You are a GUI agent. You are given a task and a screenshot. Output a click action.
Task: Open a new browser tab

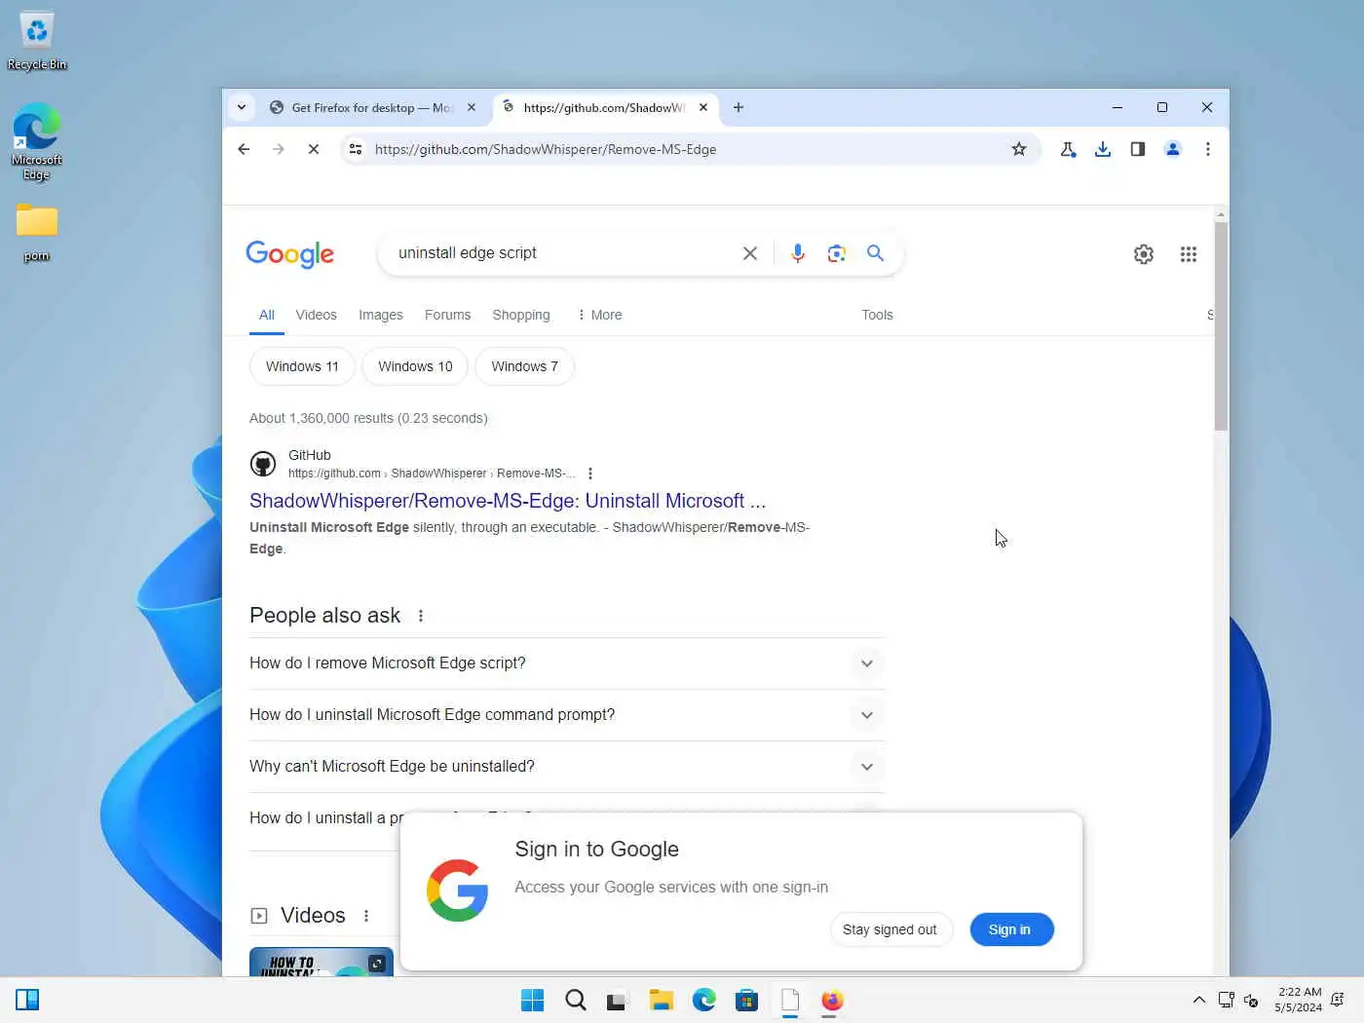coord(739,107)
